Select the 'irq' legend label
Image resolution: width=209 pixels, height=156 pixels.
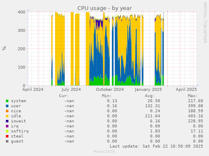(15, 126)
